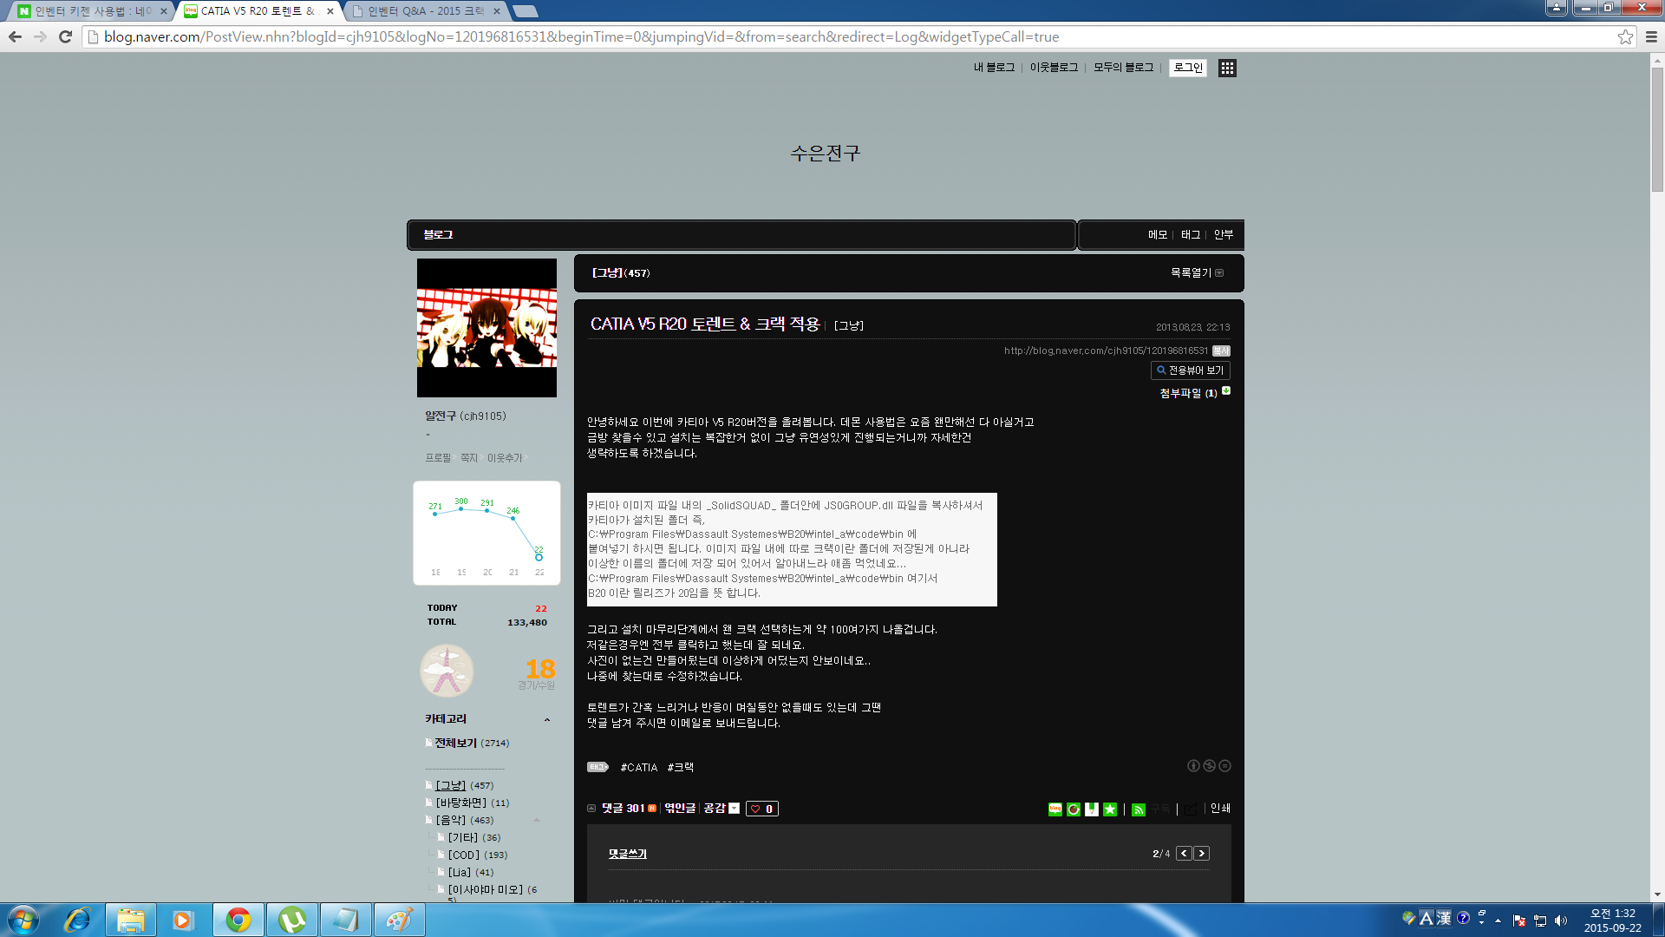Add post to bookmarks green star icon

point(1110,809)
